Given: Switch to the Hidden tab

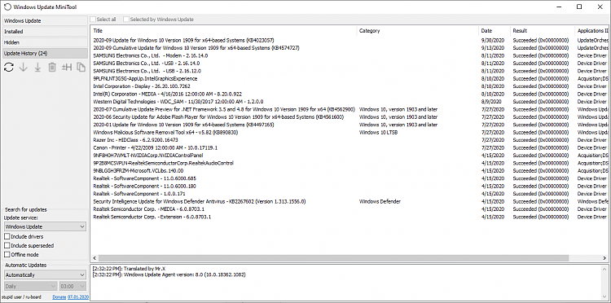Looking at the screenshot, I should (45, 42).
